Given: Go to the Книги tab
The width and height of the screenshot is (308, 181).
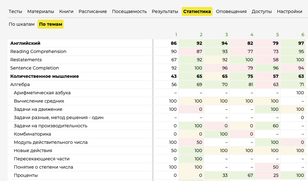Looking at the screenshot, I should [66, 11].
